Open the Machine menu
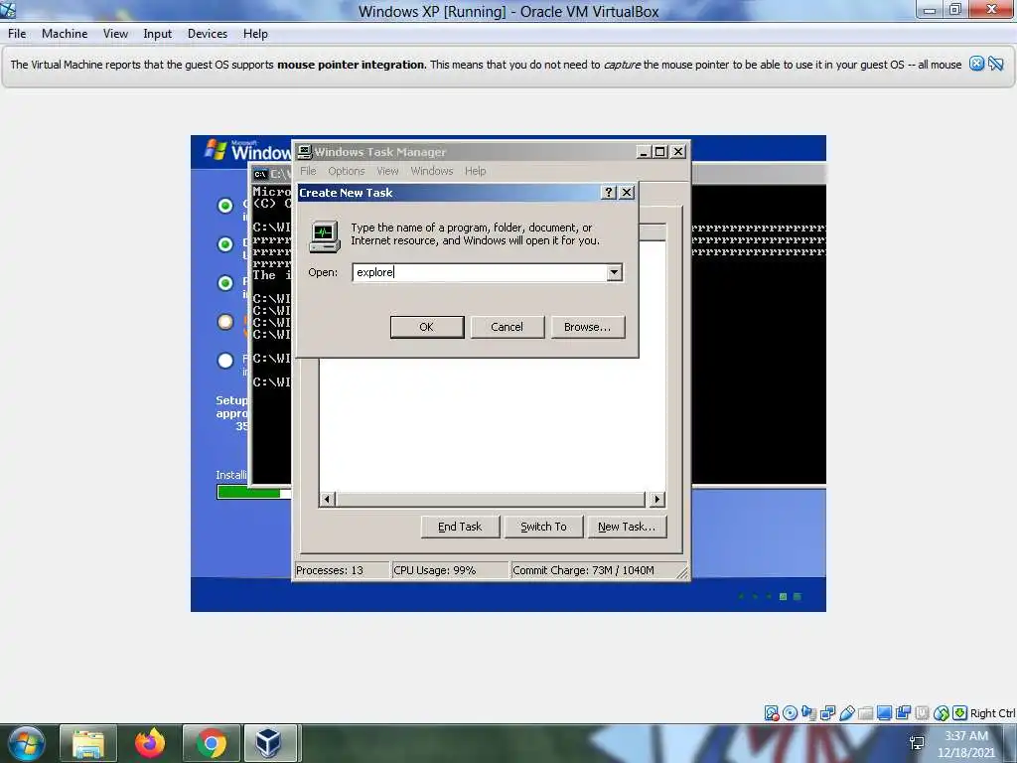Screen dimensions: 1017x763 [65, 34]
